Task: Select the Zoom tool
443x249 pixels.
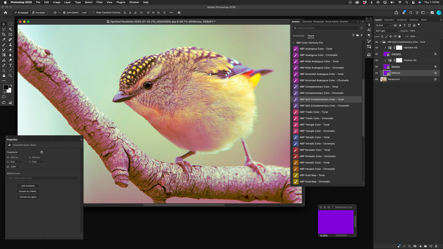Action: (x=10, y=76)
